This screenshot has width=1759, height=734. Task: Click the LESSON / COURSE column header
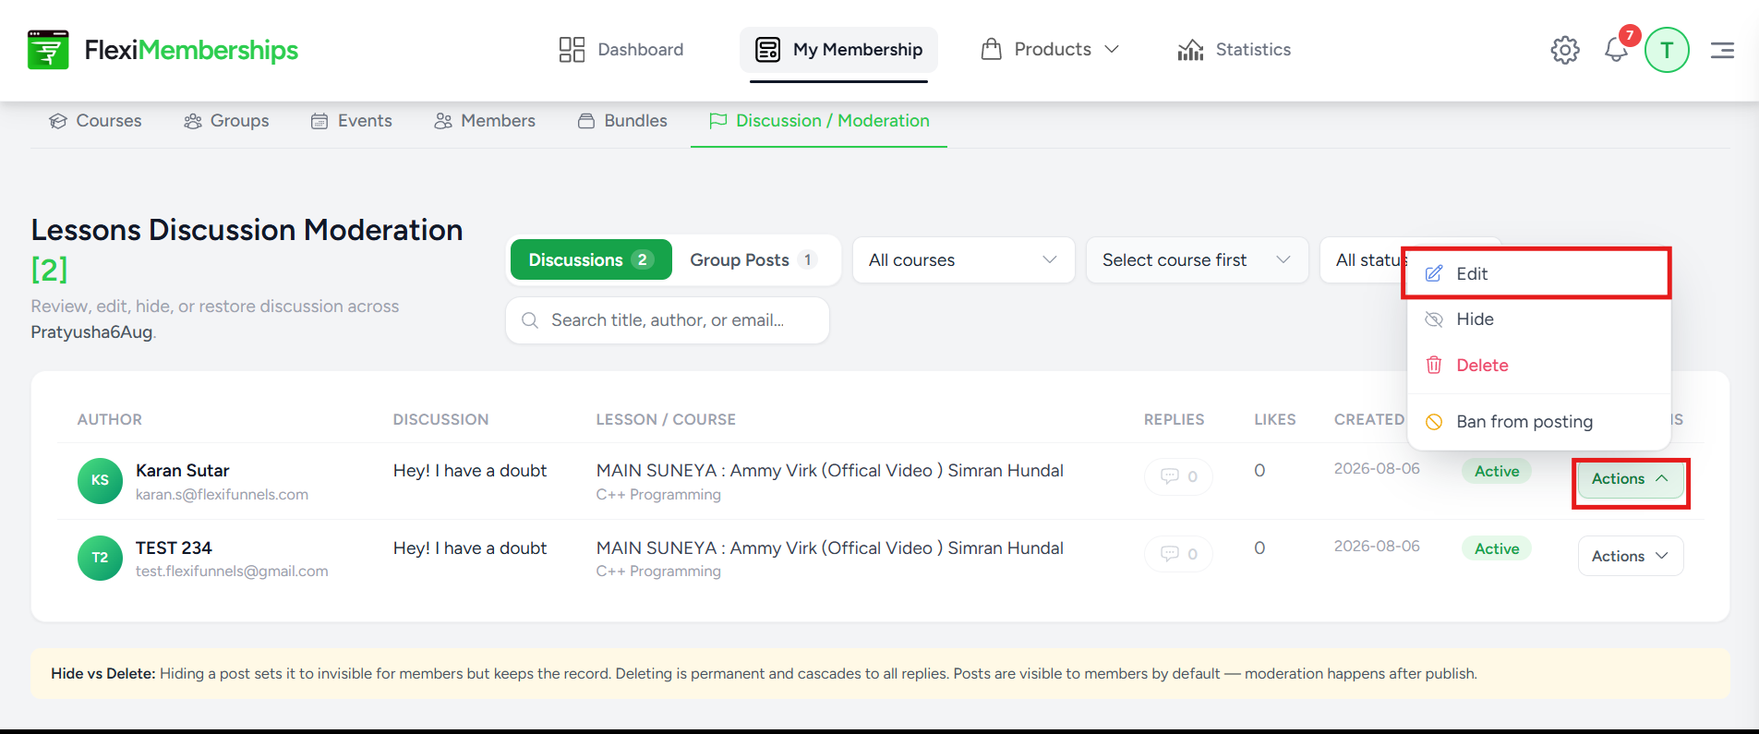pyautogui.click(x=666, y=420)
